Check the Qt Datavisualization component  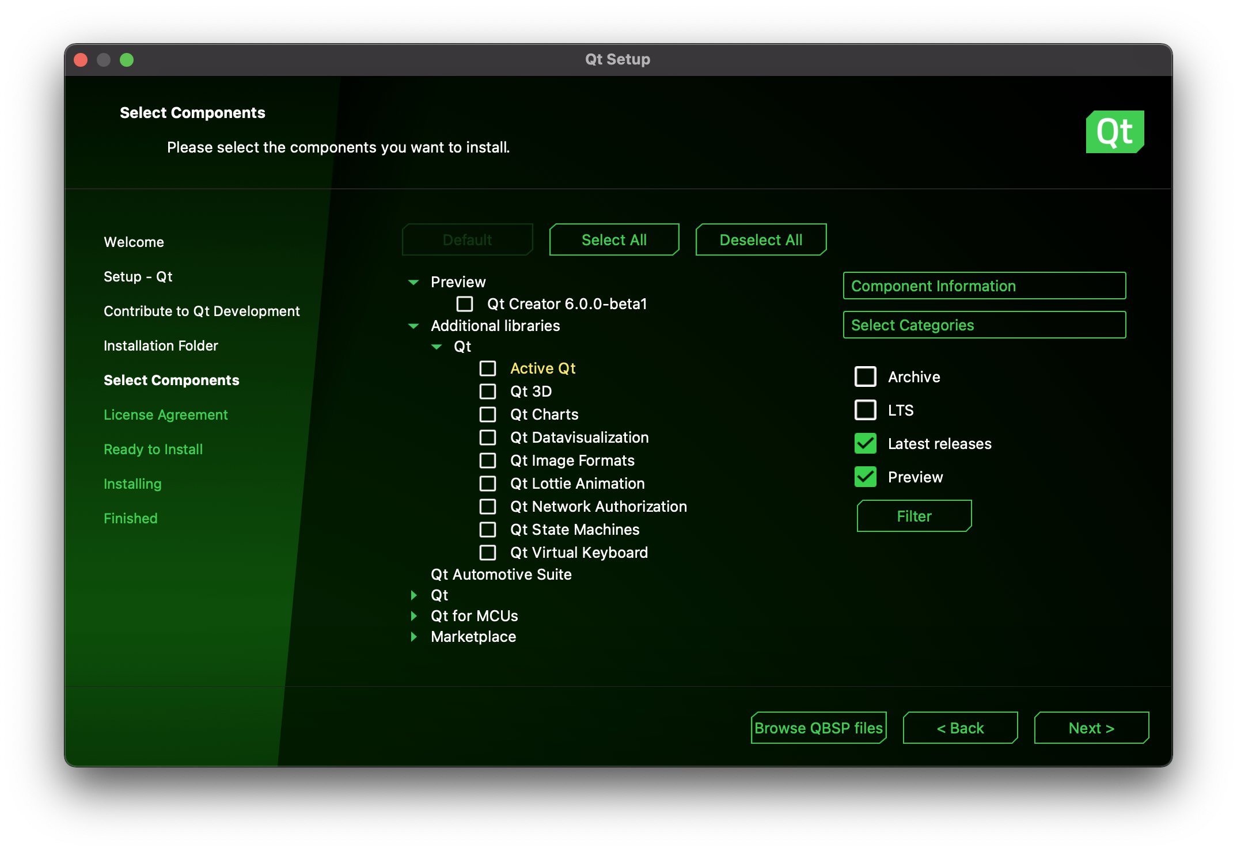(488, 438)
